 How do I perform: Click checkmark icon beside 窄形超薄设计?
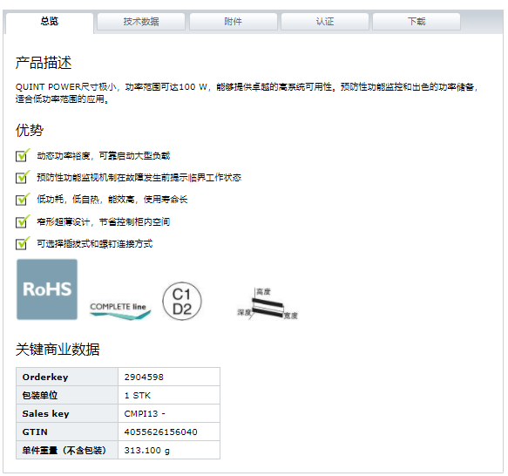[23, 221]
